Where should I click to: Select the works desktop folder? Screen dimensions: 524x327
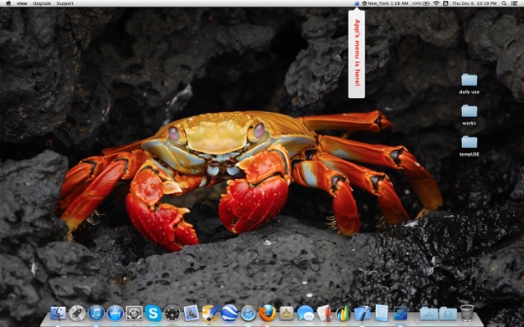470,115
